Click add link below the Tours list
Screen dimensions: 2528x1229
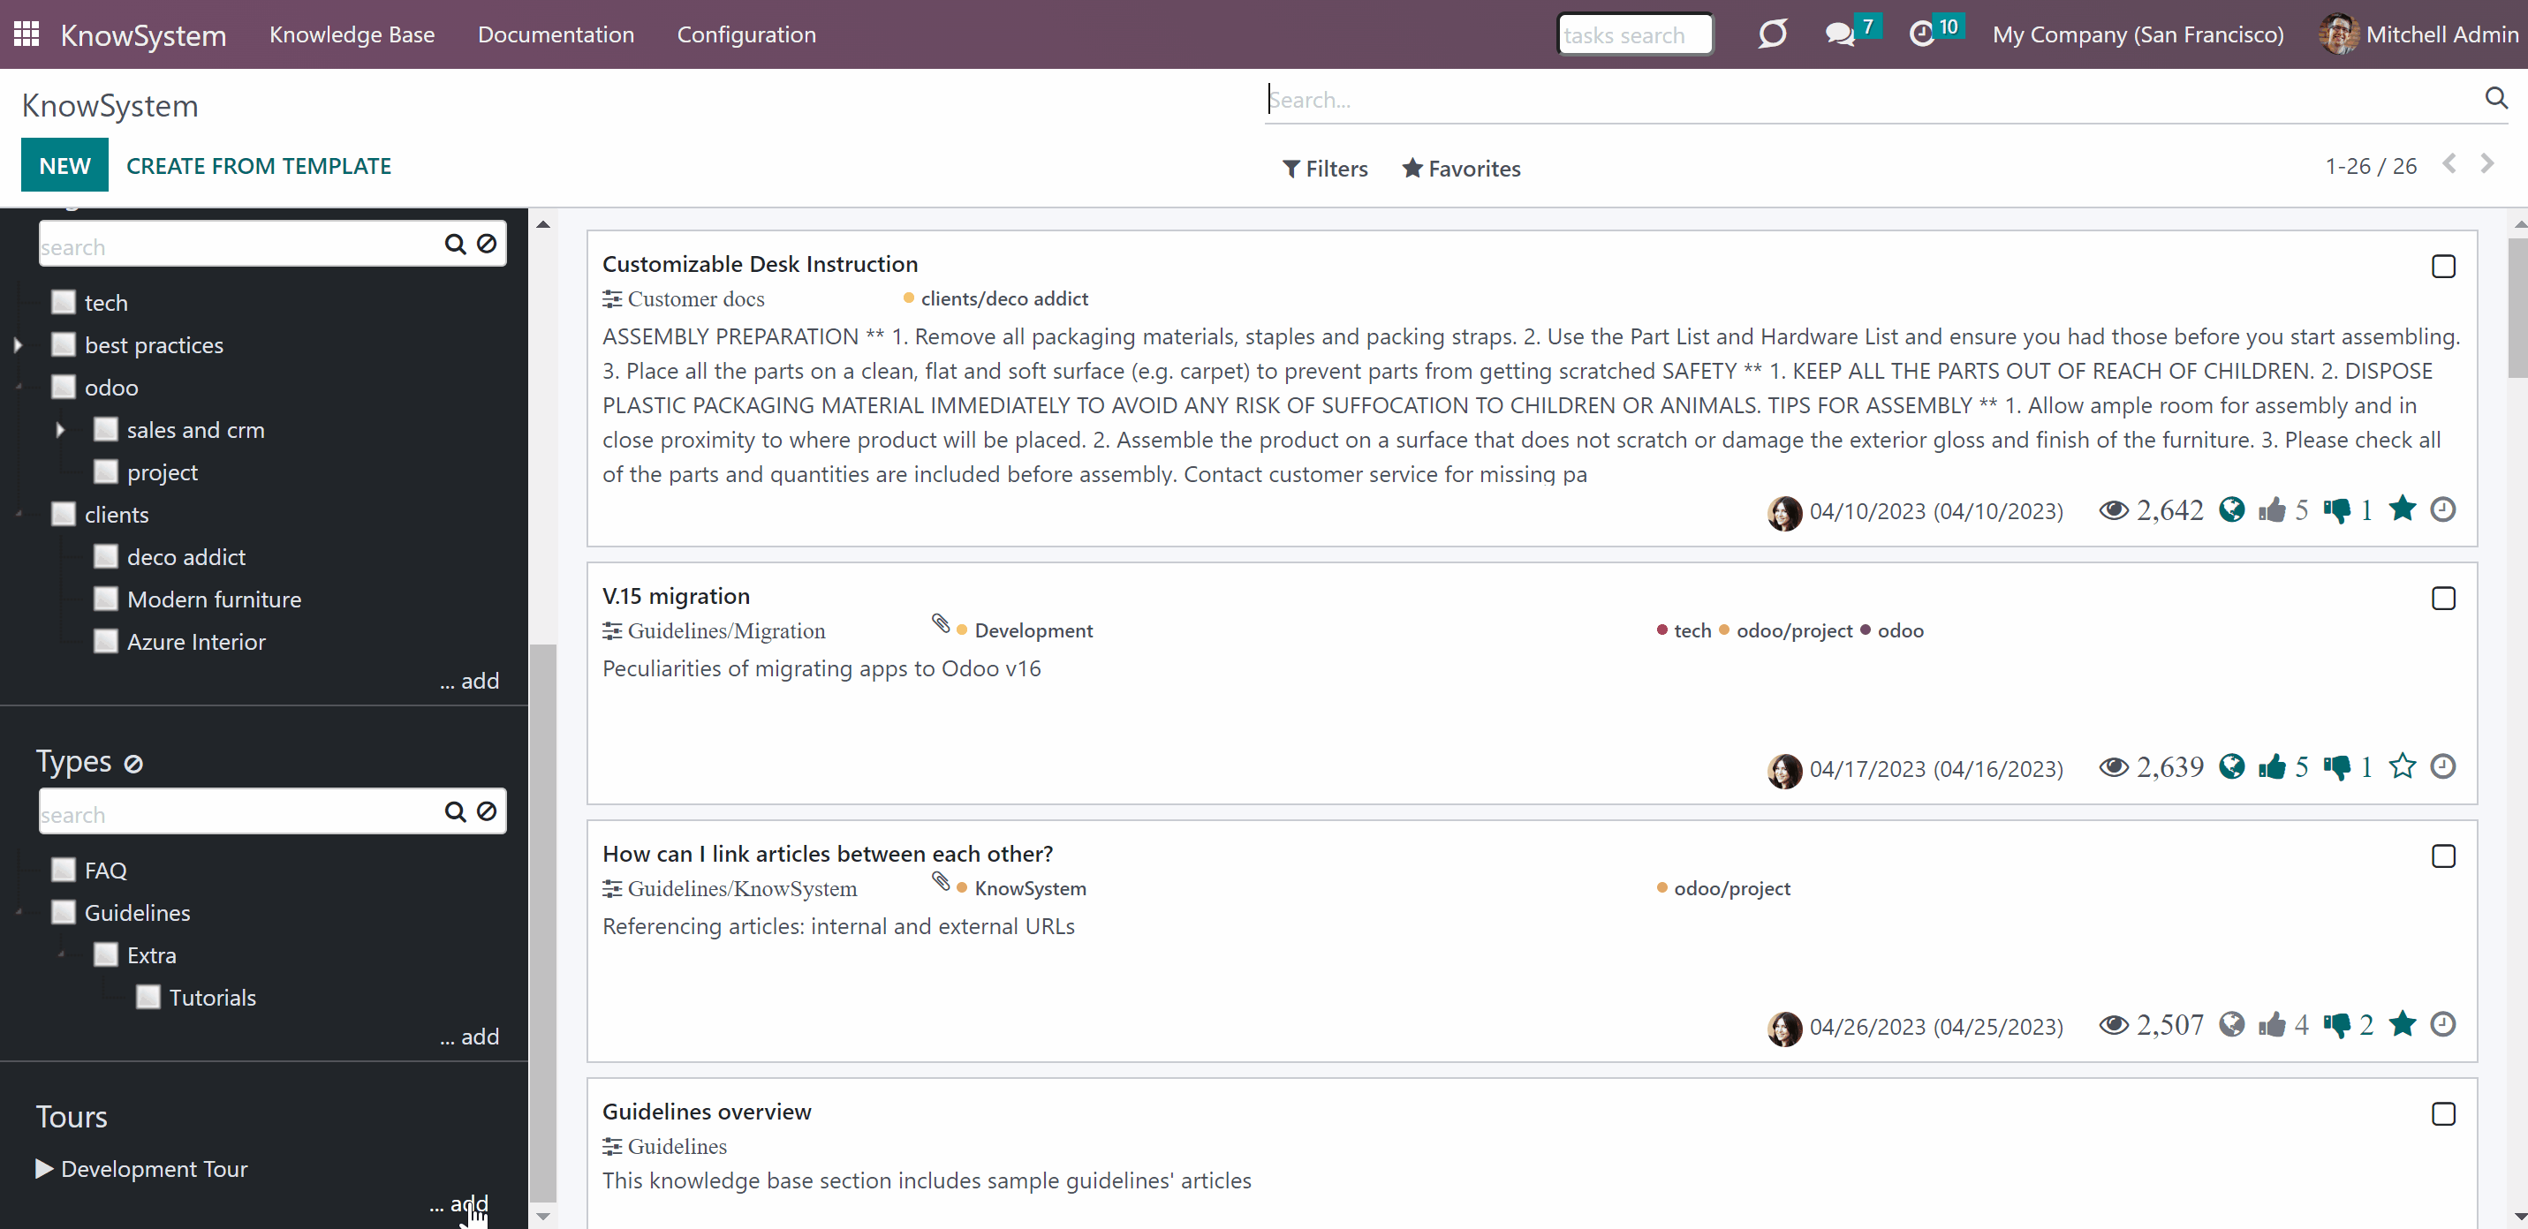pos(458,1203)
